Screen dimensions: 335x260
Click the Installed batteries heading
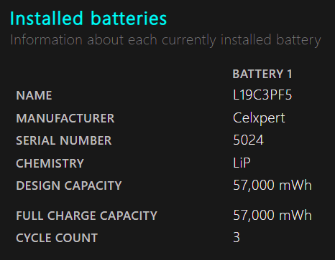pyautogui.click(x=88, y=19)
